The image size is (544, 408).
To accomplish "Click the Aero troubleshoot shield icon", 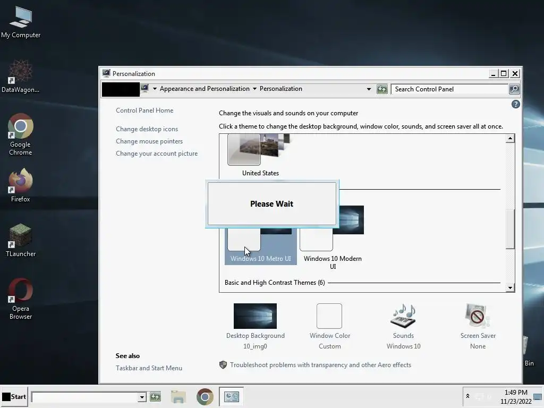I will (x=223, y=364).
